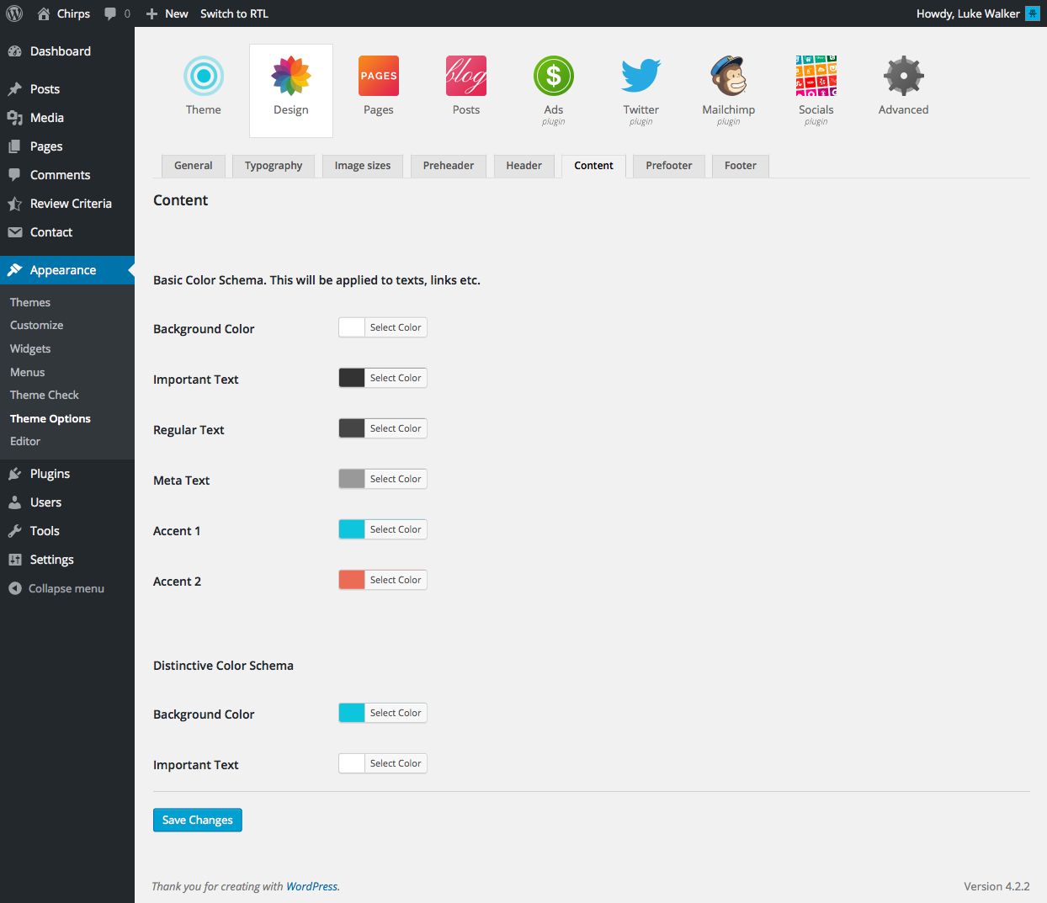The image size is (1047, 903).
Task: Click the Accent 1 cyan color swatch
Action: (x=352, y=529)
